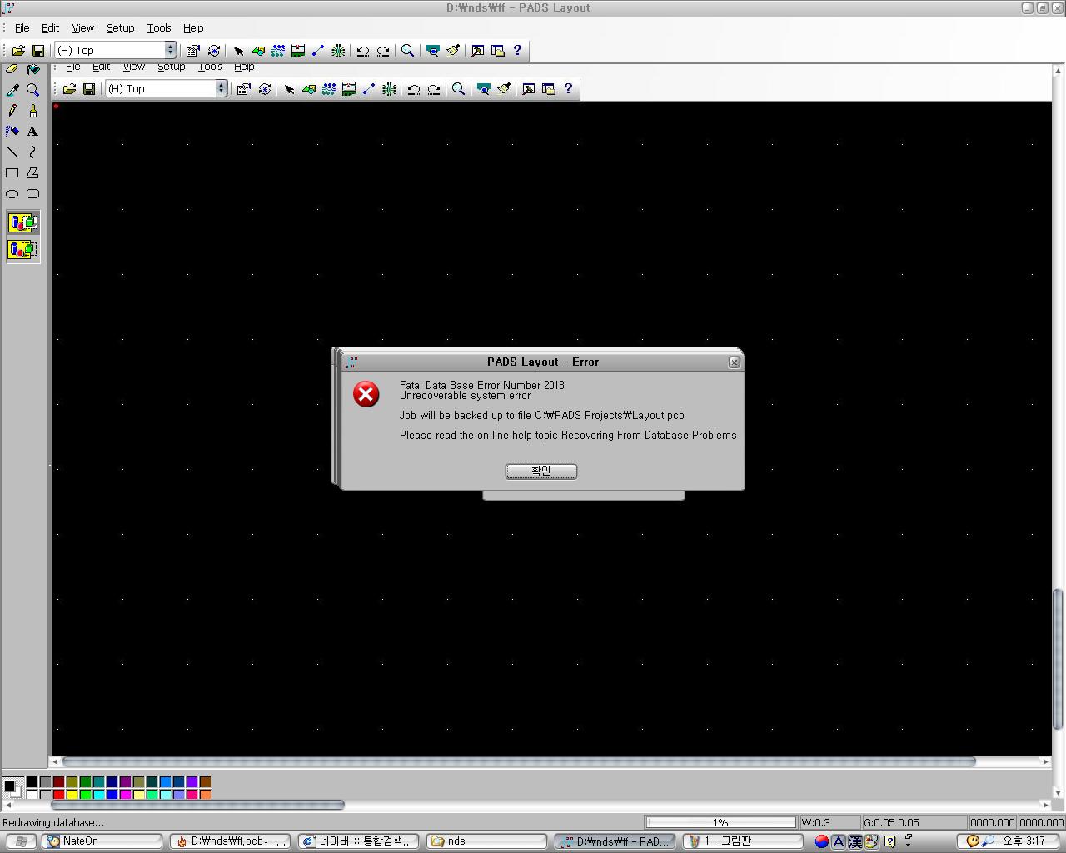The width and height of the screenshot is (1066, 853).
Task: Select the Airbrush spray tool
Action: pos(12,131)
